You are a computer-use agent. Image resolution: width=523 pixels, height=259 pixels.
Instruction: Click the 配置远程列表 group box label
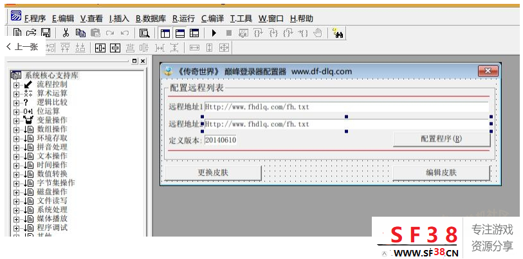pos(196,88)
